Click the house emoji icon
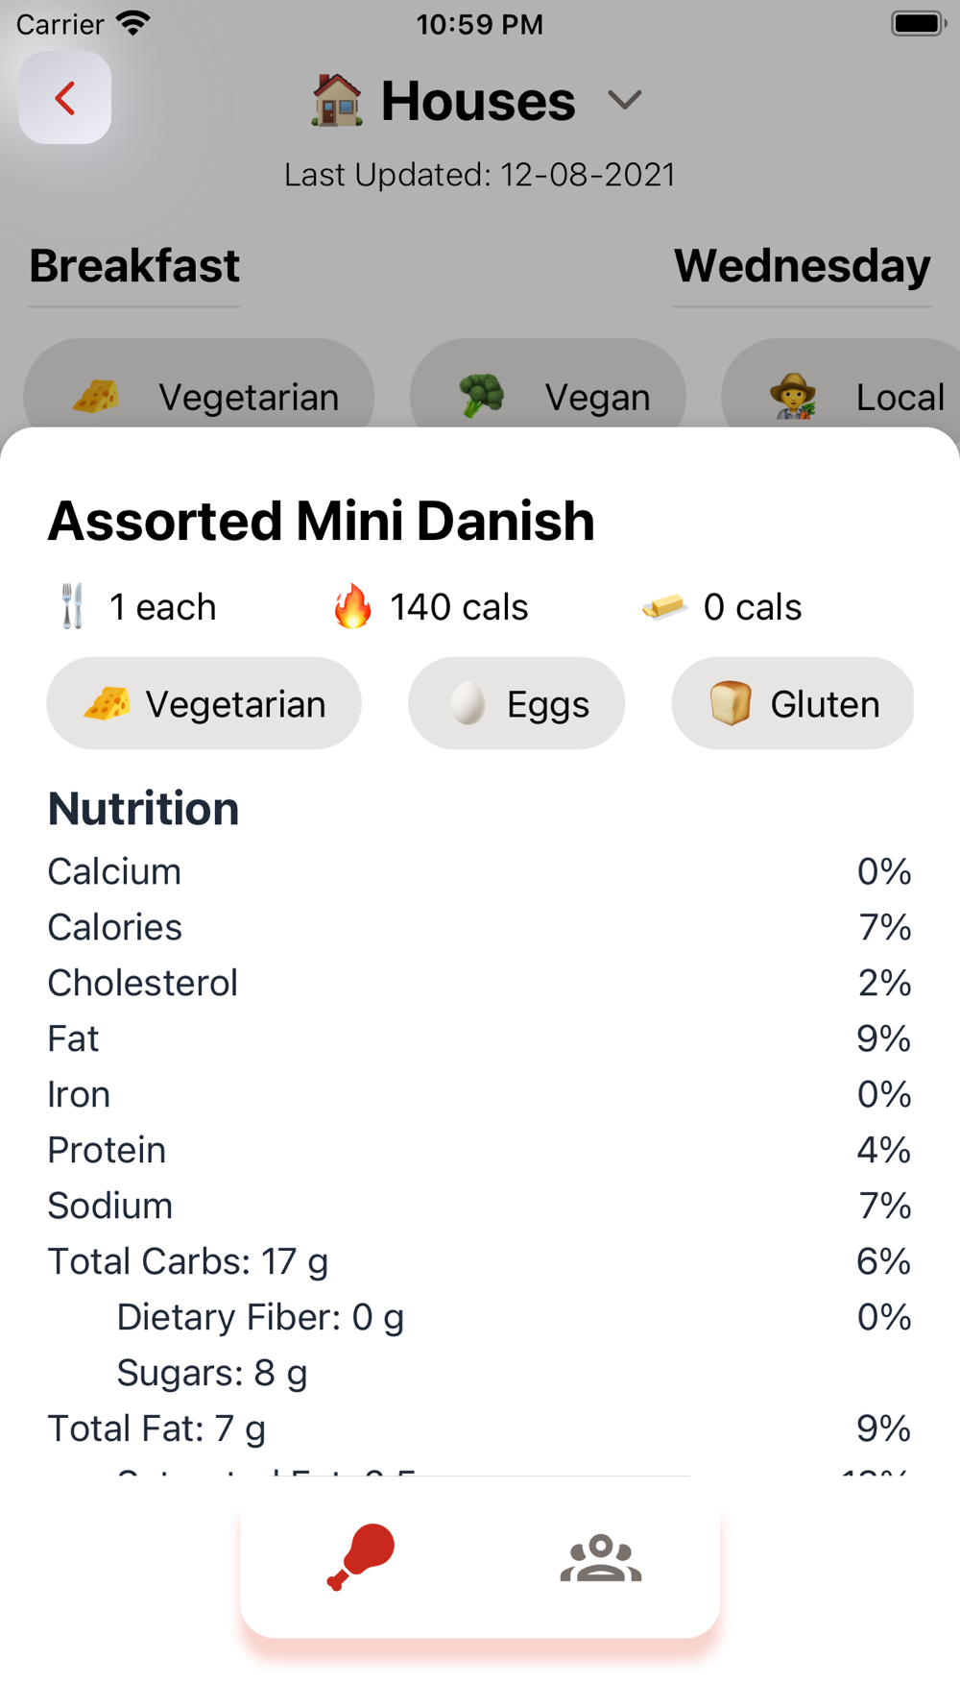The width and height of the screenshot is (960, 1708). pyautogui.click(x=337, y=101)
